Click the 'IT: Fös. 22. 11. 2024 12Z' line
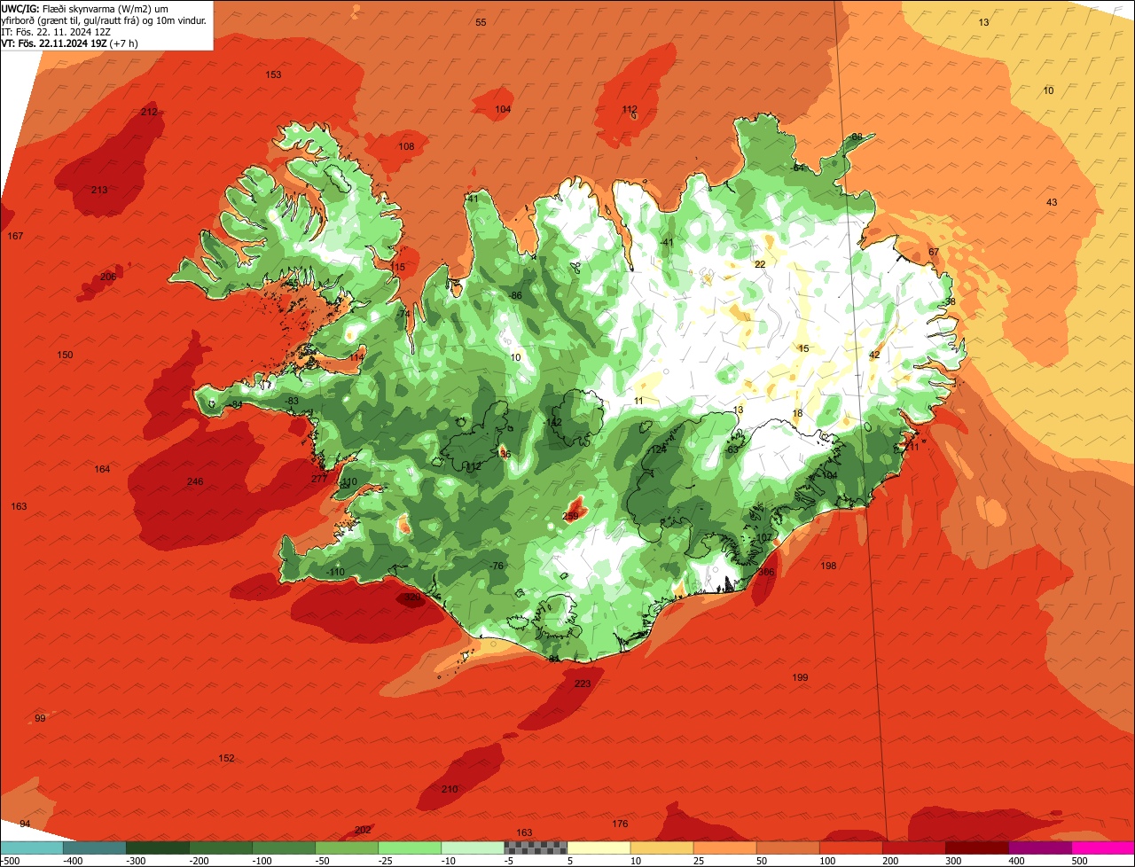The width and height of the screenshot is (1135, 867). coord(54,32)
